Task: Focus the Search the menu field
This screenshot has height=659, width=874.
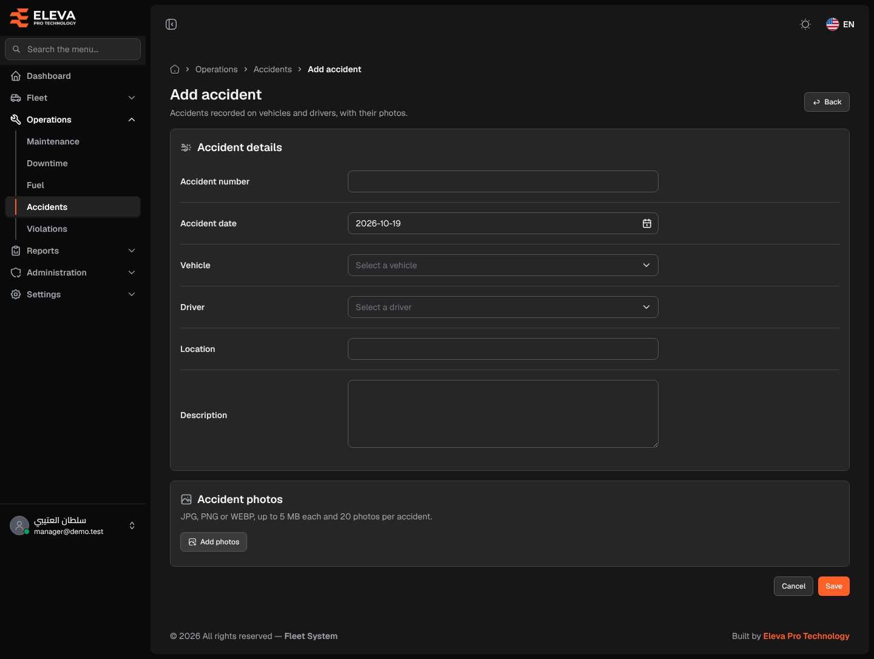Action: pos(73,49)
